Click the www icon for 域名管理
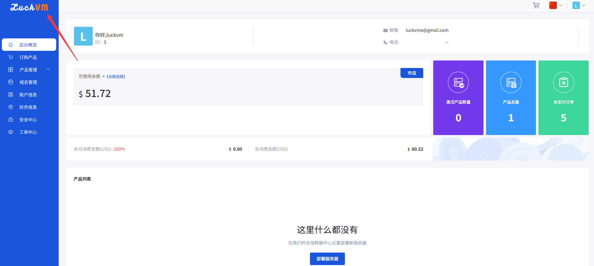Screen dimensions: 594x266 click(x=11, y=82)
